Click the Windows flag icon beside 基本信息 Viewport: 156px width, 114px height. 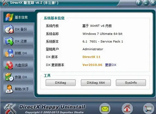9,17
